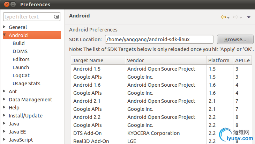Open the Usage Stats preferences page
The height and width of the screenshot is (144, 255).
tap(27, 84)
